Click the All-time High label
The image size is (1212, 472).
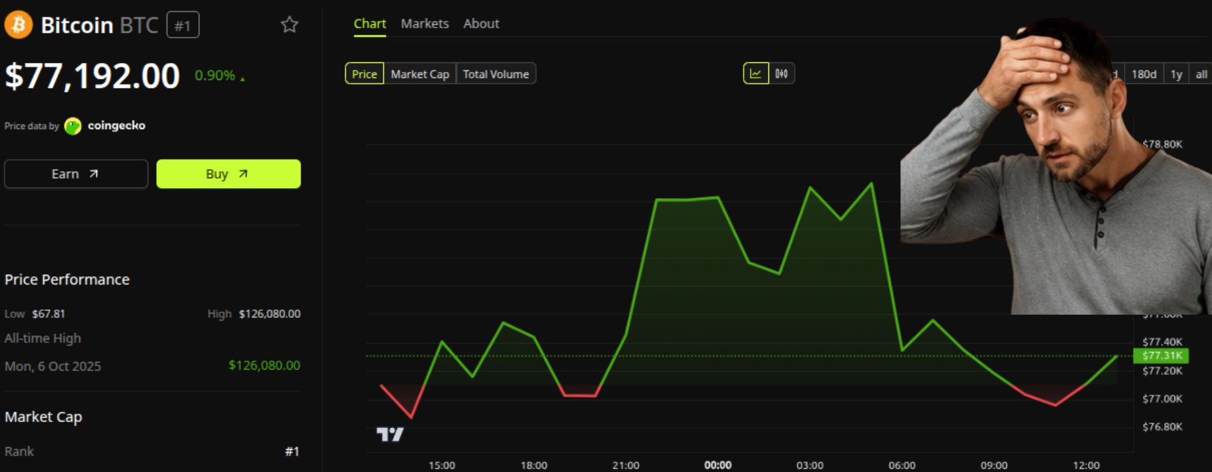[43, 338]
